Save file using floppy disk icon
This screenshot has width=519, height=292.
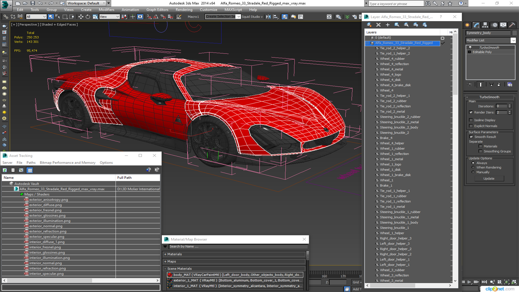[32, 3]
